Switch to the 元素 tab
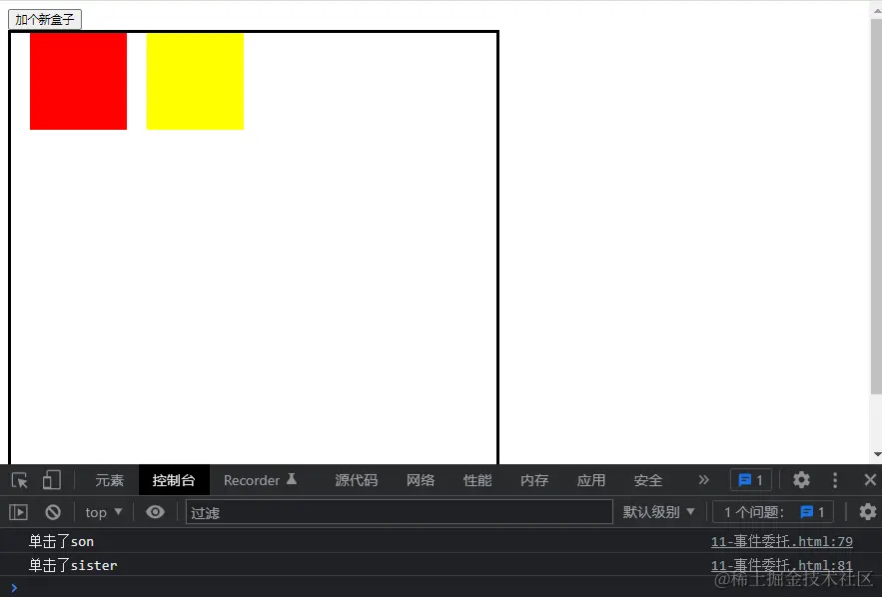The image size is (882, 597). pos(109,480)
